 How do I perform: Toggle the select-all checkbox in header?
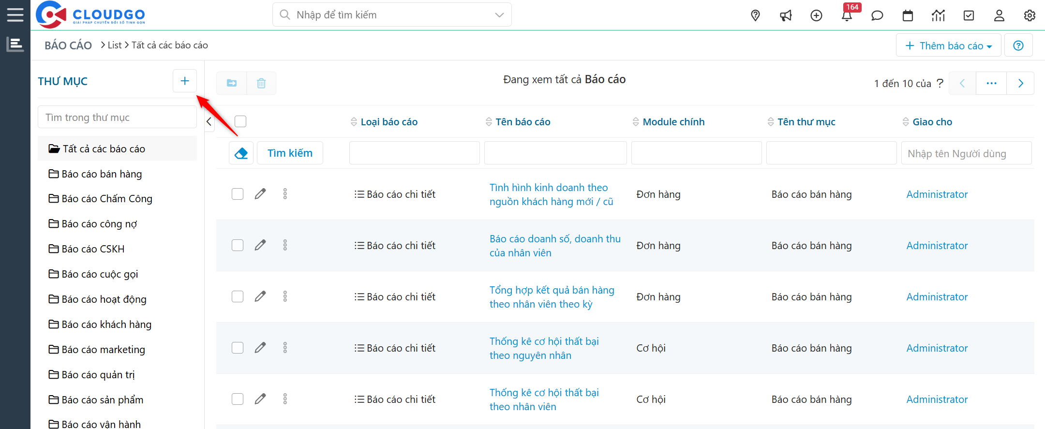coord(240,121)
